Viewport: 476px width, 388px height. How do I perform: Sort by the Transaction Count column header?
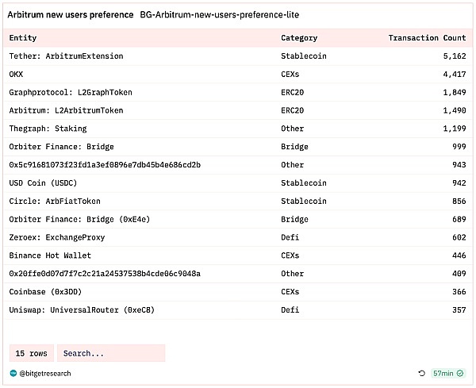pyautogui.click(x=427, y=38)
